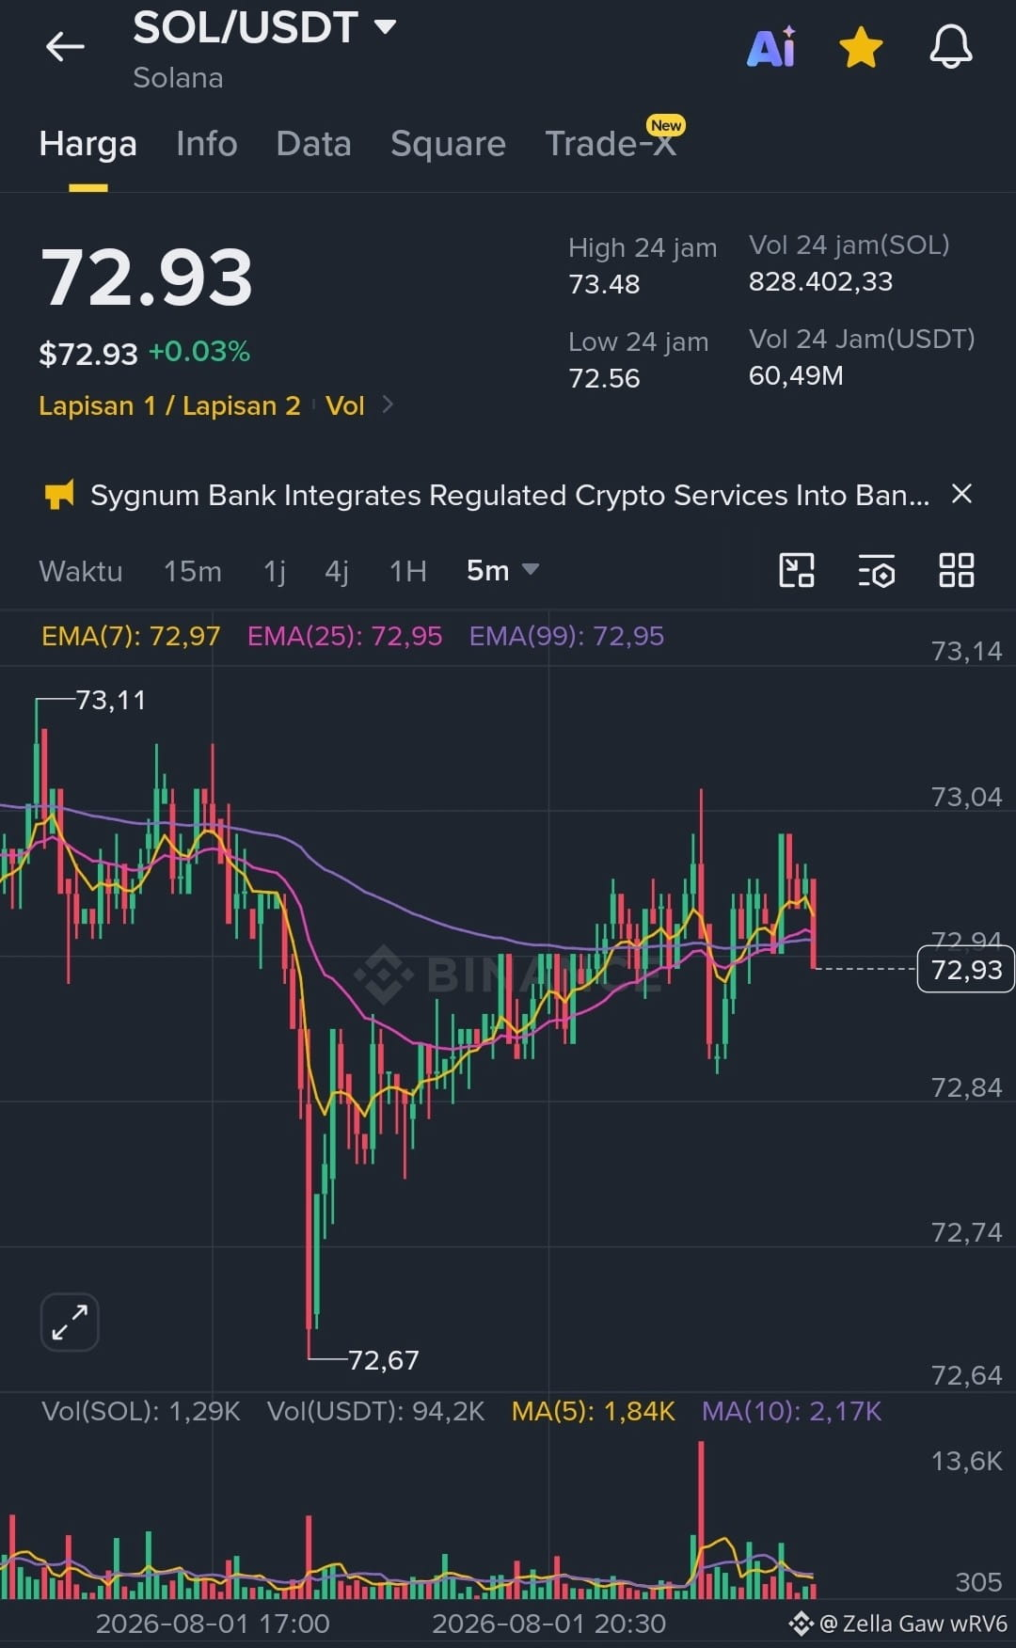The image size is (1016, 1648).
Task: Switch to the Info tab
Action: coord(207,144)
